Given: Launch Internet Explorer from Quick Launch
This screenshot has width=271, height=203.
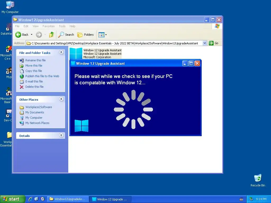Looking at the screenshot, I should click(30, 199).
